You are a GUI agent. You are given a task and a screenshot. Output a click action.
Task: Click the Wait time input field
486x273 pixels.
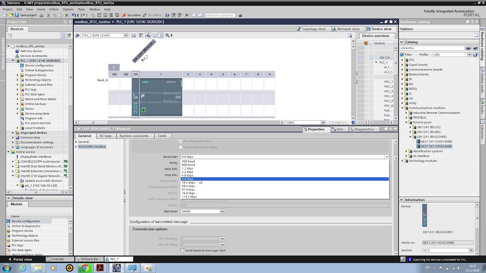coord(200,211)
